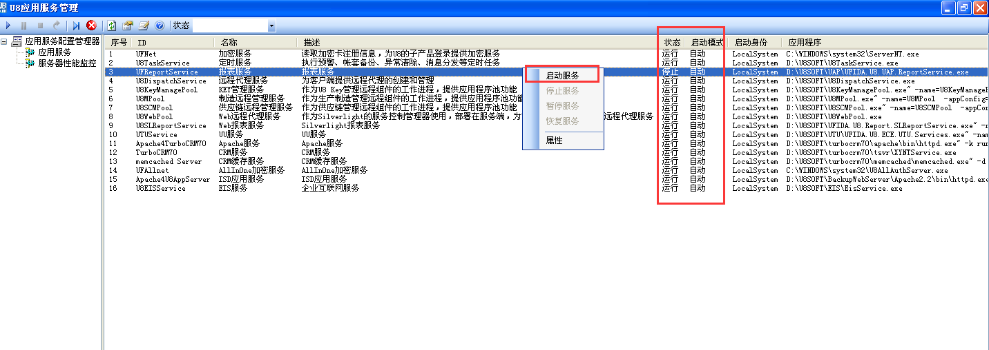Viewport: 989px width, 350px height.
Task: Click the 加密服务 name cell
Action: [x=235, y=54]
